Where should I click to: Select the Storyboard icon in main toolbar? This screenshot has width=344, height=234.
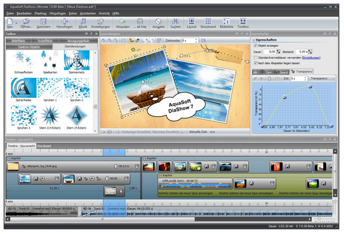point(208,21)
